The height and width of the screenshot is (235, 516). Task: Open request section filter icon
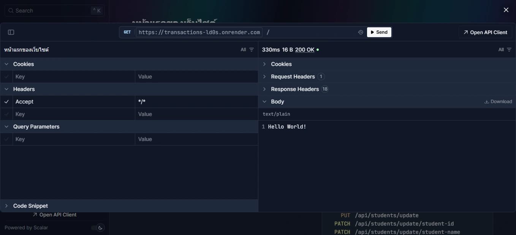coord(251,50)
